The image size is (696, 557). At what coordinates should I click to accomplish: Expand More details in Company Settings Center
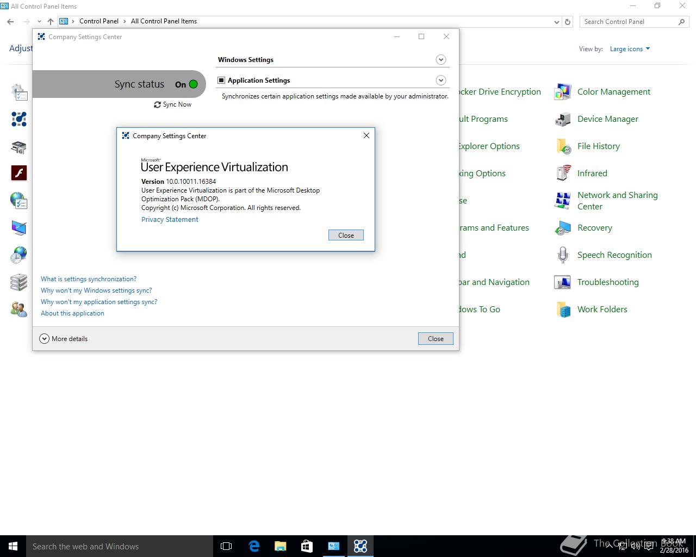tap(64, 338)
